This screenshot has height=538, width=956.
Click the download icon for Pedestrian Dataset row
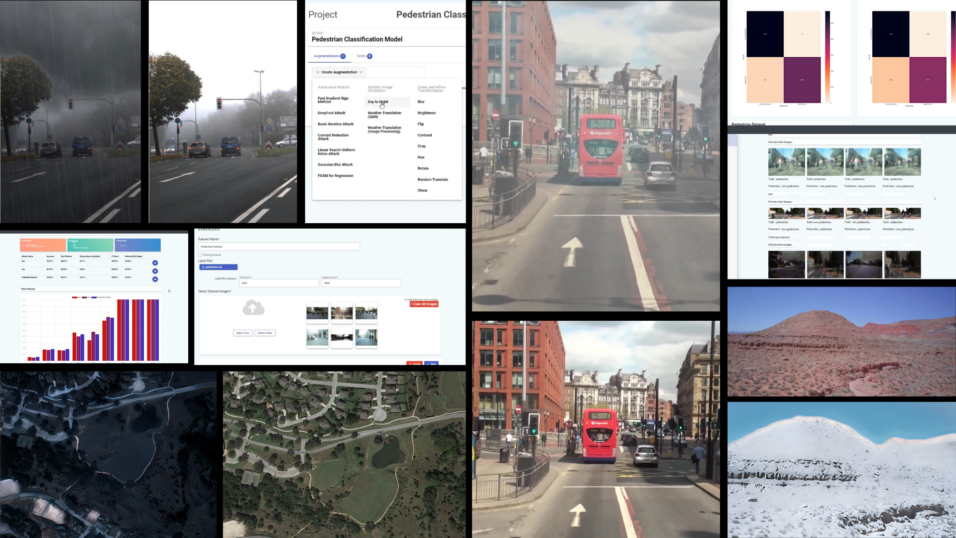click(x=155, y=279)
